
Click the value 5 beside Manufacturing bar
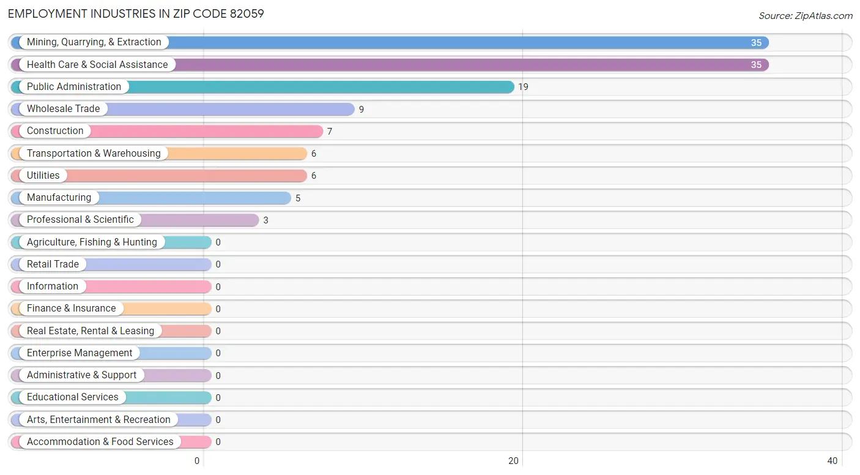click(298, 198)
